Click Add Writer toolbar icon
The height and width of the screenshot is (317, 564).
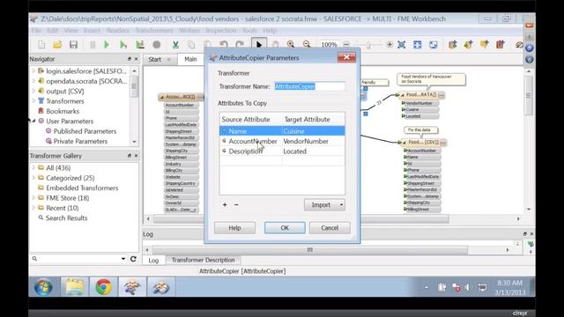point(468,45)
